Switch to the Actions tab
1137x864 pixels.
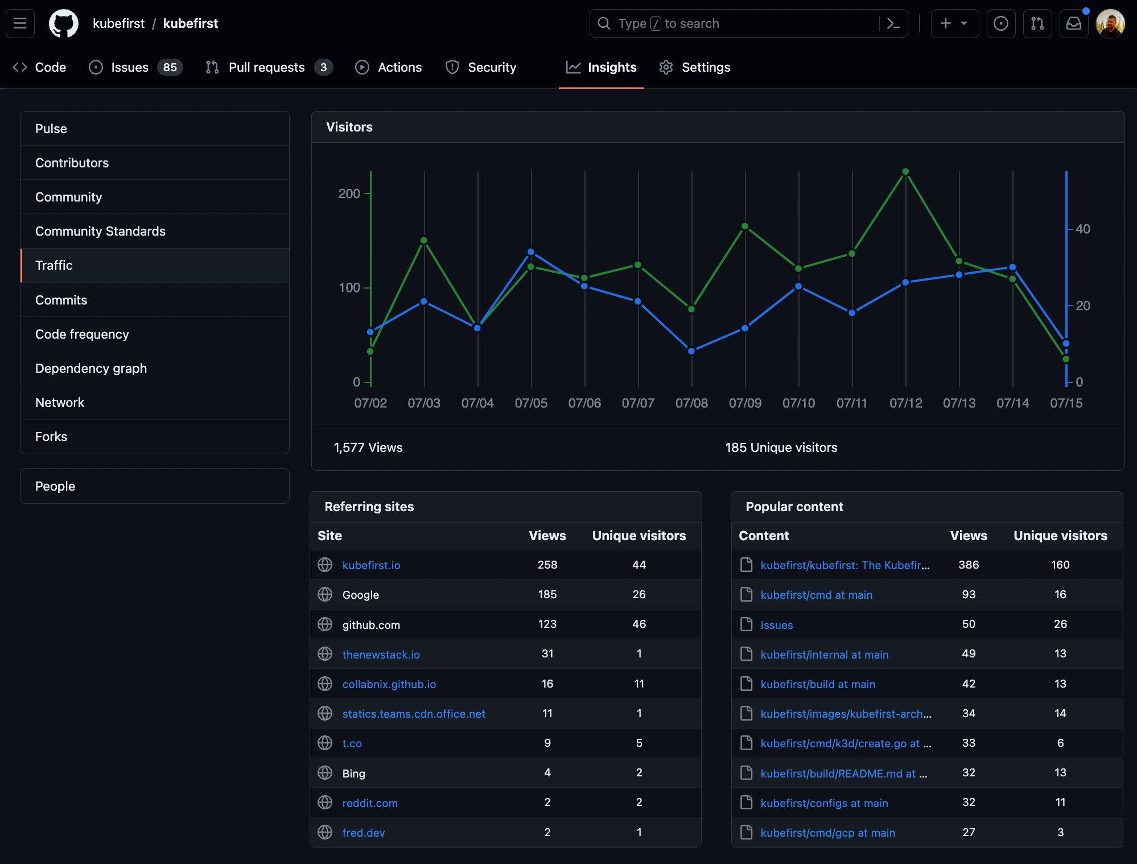(x=388, y=67)
